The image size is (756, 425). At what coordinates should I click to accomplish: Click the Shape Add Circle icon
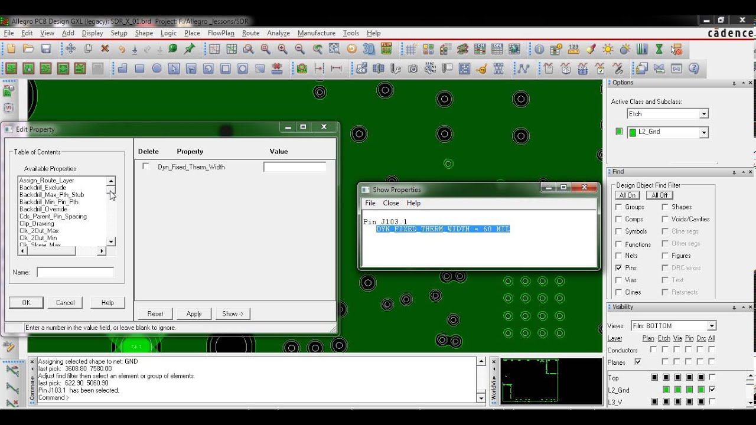157,68
